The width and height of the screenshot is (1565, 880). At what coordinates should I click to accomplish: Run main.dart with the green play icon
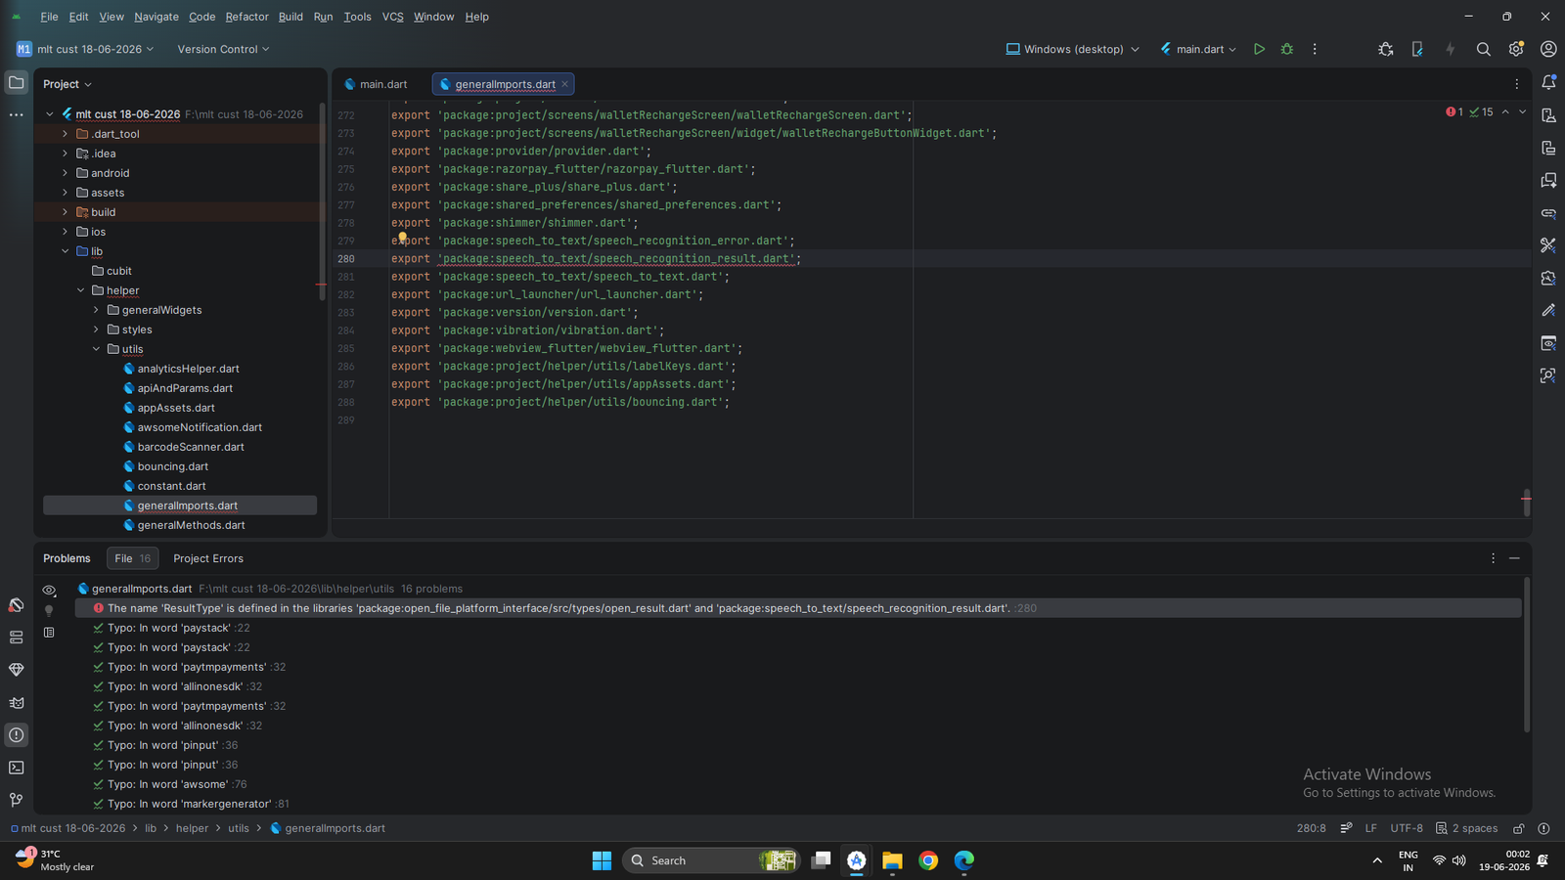[x=1259, y=49]
